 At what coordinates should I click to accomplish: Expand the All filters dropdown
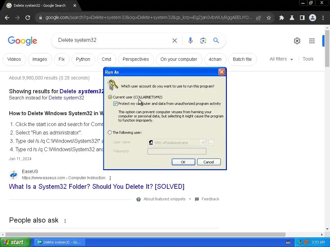(281, 59)
